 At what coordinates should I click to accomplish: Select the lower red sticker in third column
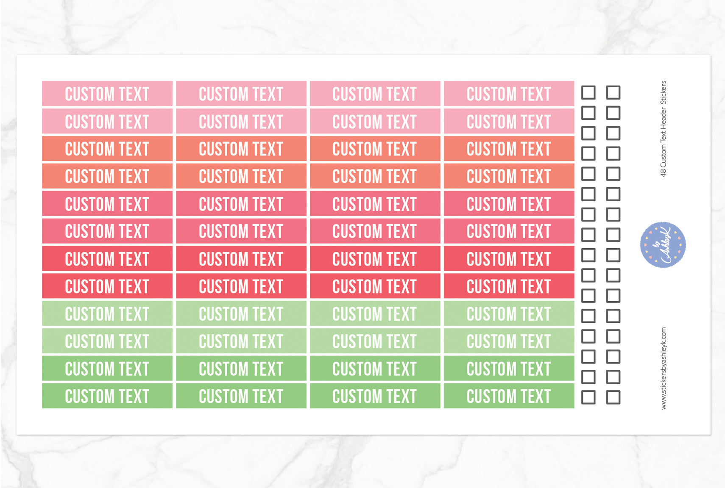pos(375,286)
